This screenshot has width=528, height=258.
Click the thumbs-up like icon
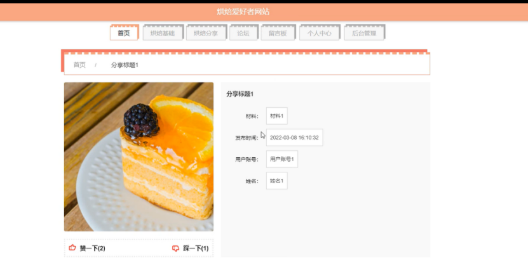pos(72,248)
